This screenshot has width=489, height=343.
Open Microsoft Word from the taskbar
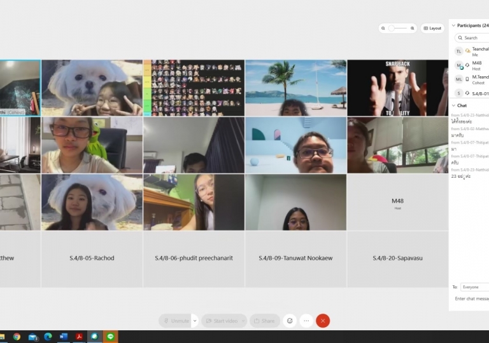click(64, 337)
